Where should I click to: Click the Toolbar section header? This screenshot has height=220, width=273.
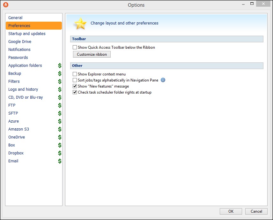point(166,39)
